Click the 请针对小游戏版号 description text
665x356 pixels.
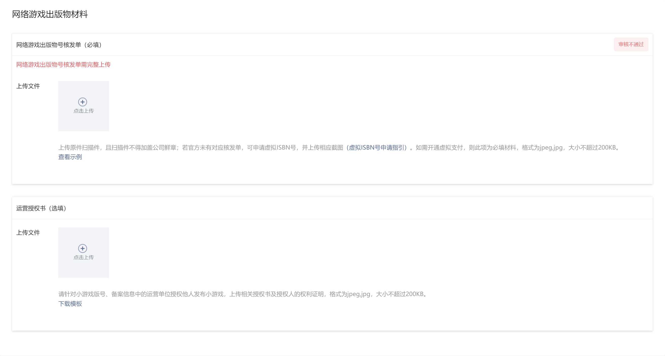[x=243, y=294]
